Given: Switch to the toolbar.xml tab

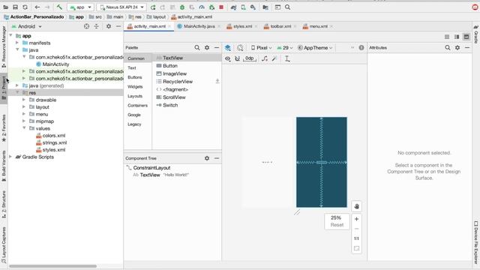Looking at the screenshot, I should [x=280, y=26].
